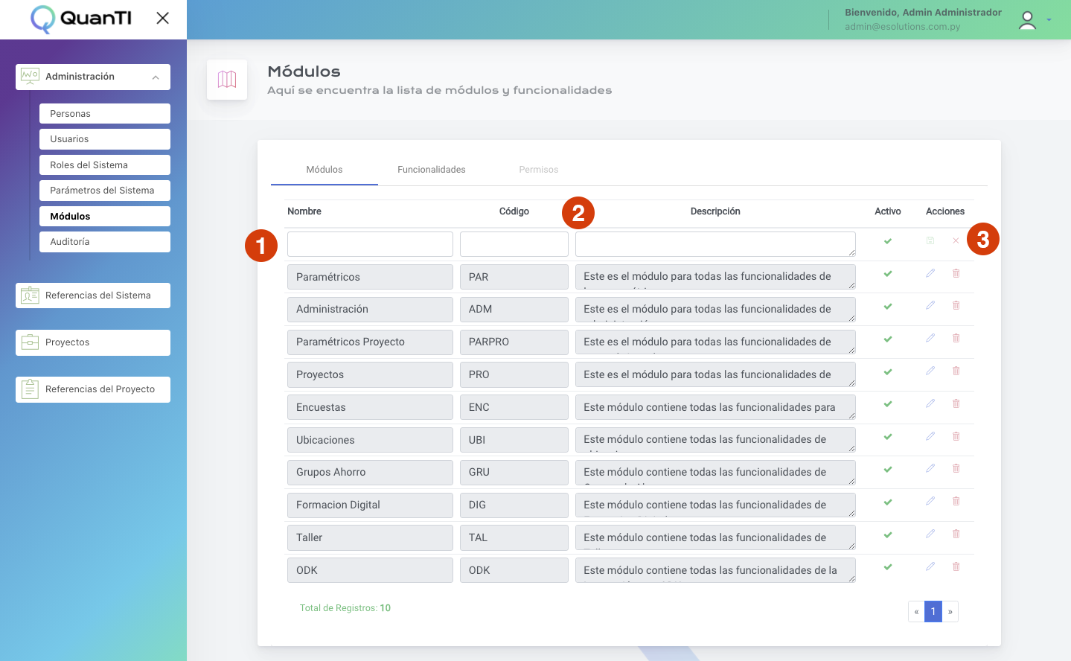Open Parámetros del Sistema page

click(x=105, y=191)
